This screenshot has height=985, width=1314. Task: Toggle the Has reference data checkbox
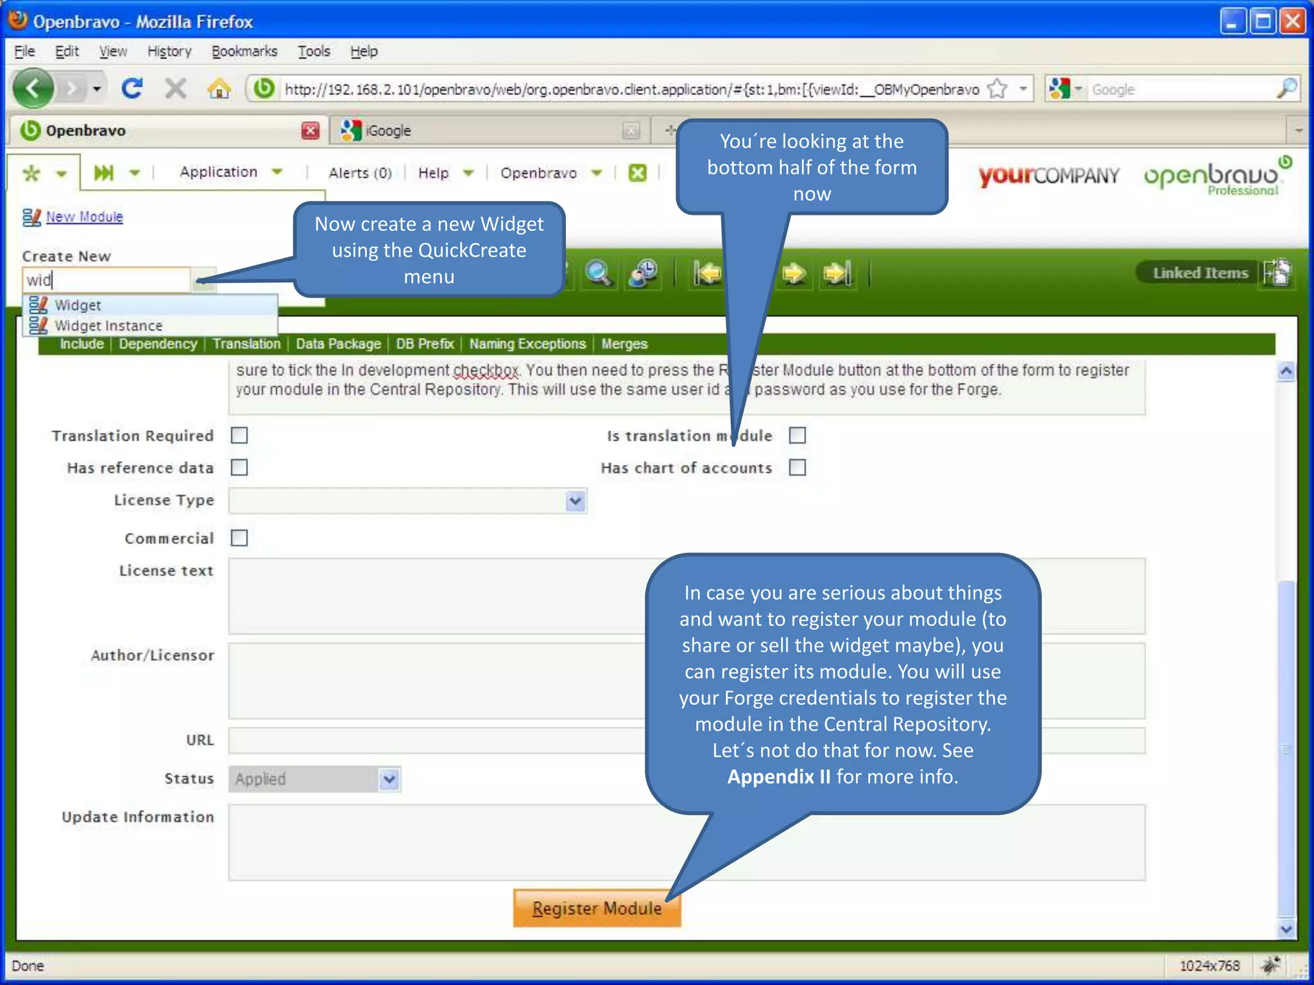[x=239, y=467]
